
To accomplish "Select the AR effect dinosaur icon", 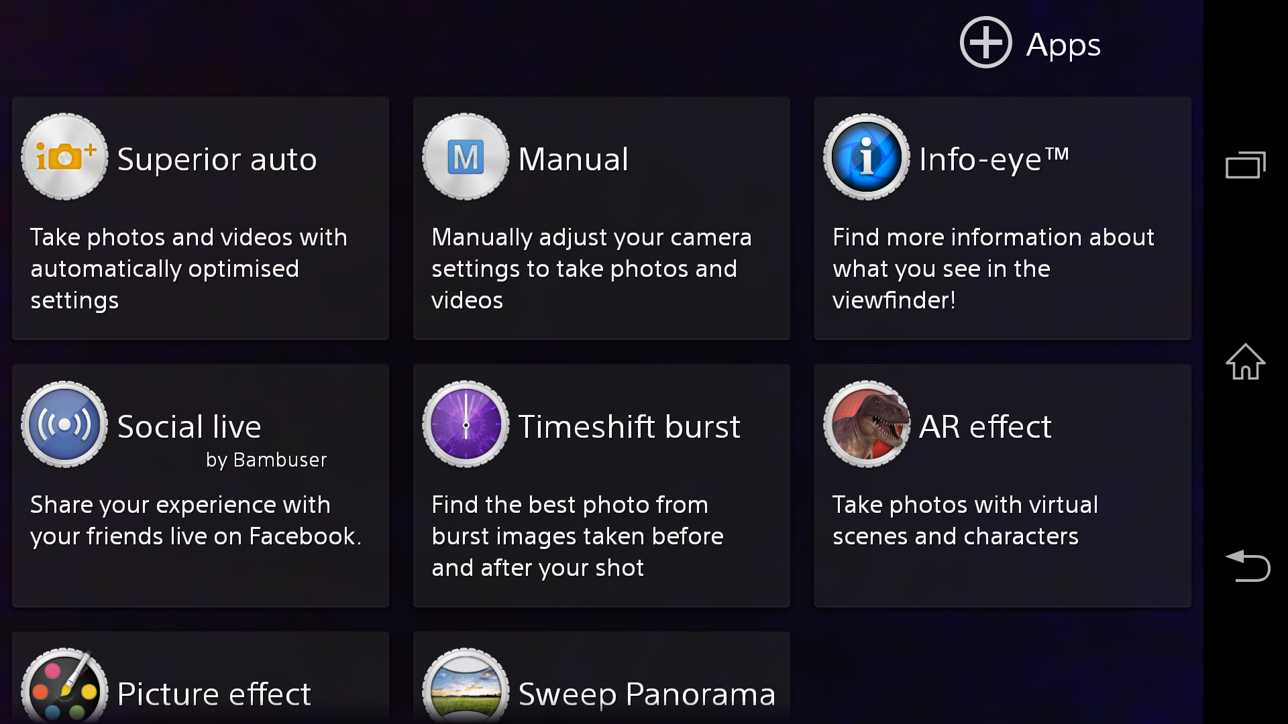I will [867, 424].
